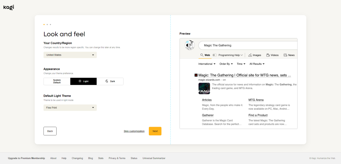The width and height of the screenshot is (341, 164).
Task: Click the Magic result thumbnail image
Action: pyautogui.click(x=204, y=88)
